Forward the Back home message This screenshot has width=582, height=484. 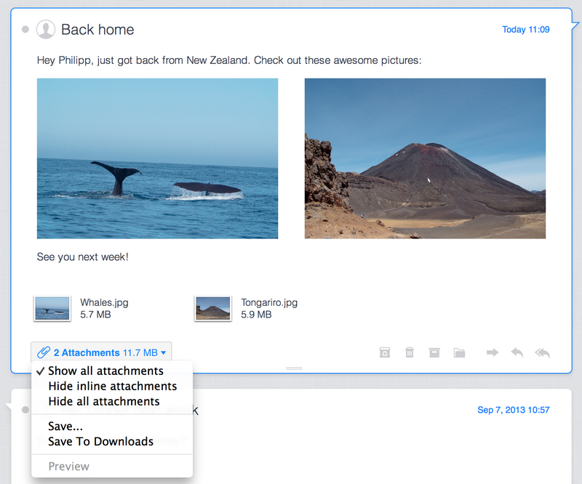[493, 352]
